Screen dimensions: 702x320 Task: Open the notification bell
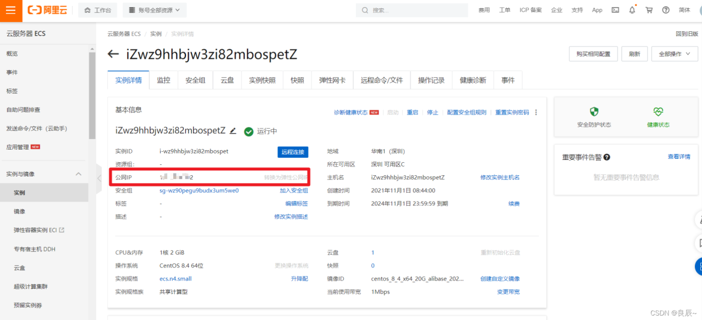point(632,10)
